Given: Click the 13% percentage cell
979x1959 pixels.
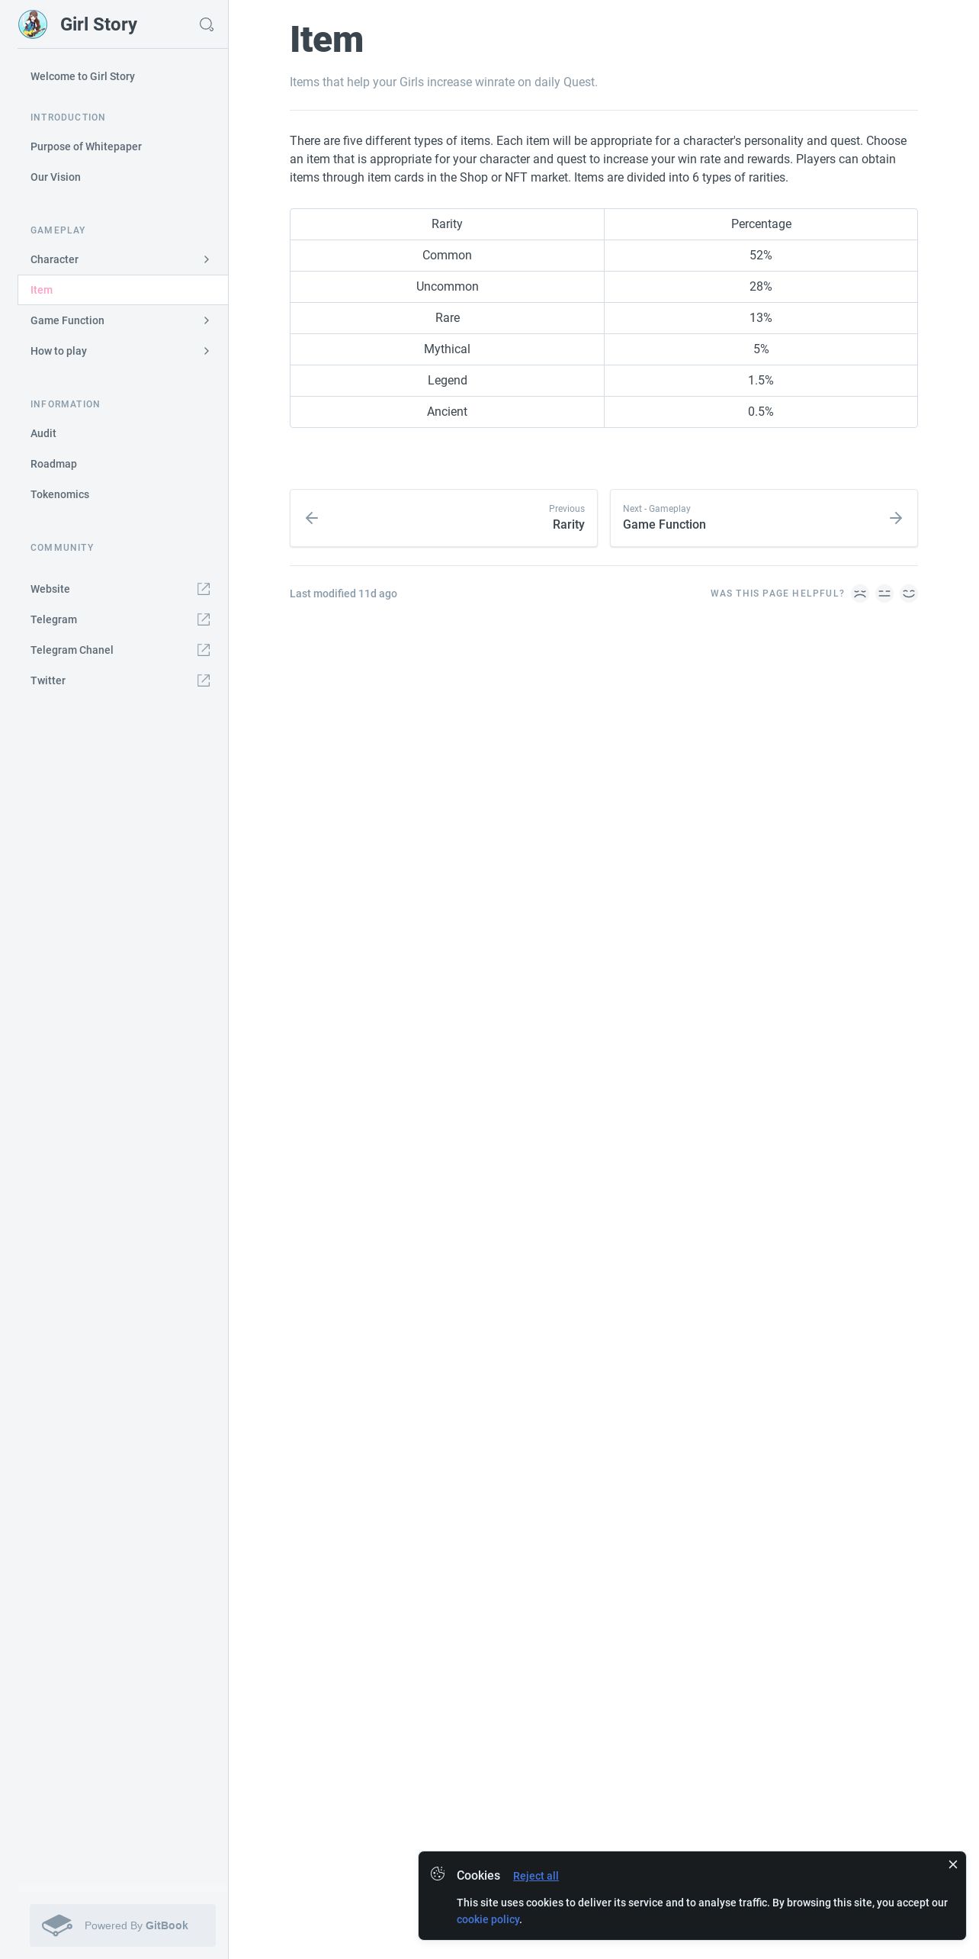Looking at the screenshot, I should point(761,318).
